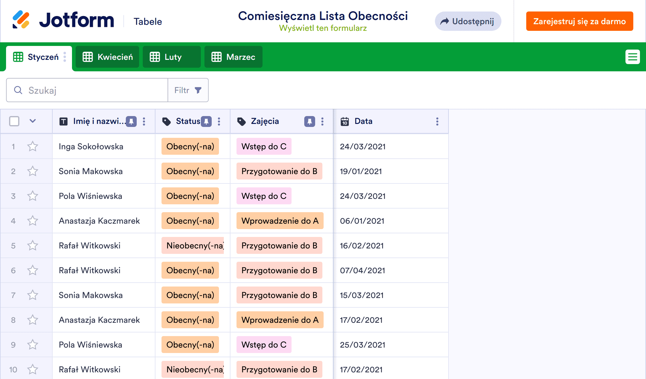Click the pin icon on Status column
The width and height of the screenshot is (646, 379).
pyautogui.click(x=206, y=121)
